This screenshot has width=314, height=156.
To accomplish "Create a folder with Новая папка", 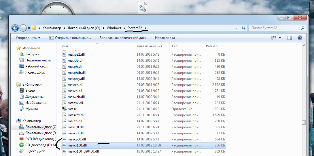I will click(165, 38).
